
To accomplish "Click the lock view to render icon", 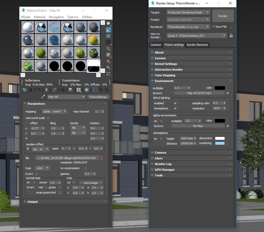I will tap(231, 36).
